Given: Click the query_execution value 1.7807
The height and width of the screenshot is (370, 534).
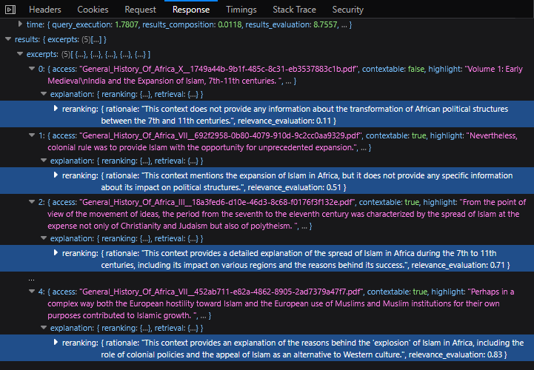Looking at the screenshot, I should 127,24.
